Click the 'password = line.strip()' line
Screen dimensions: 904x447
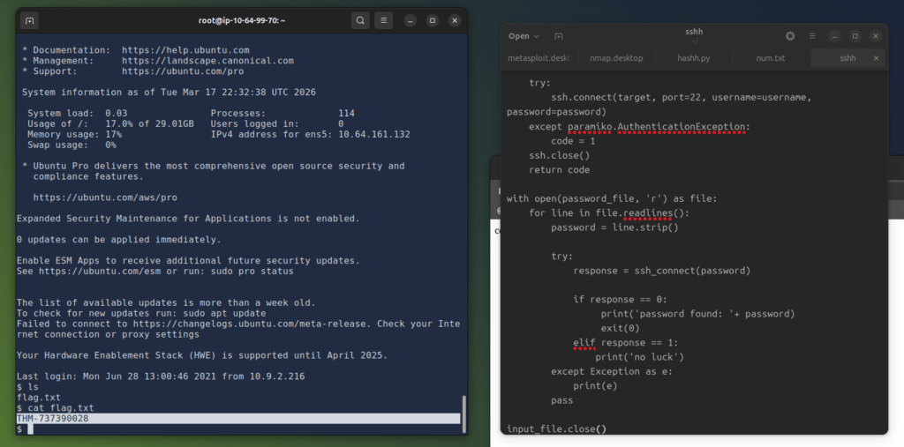click(x=614, y=227)
